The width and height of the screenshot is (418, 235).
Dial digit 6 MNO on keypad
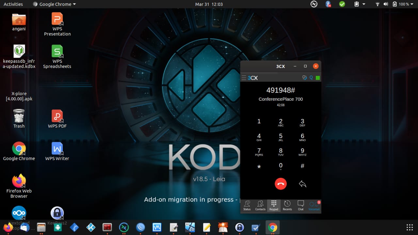coord(302,137)
